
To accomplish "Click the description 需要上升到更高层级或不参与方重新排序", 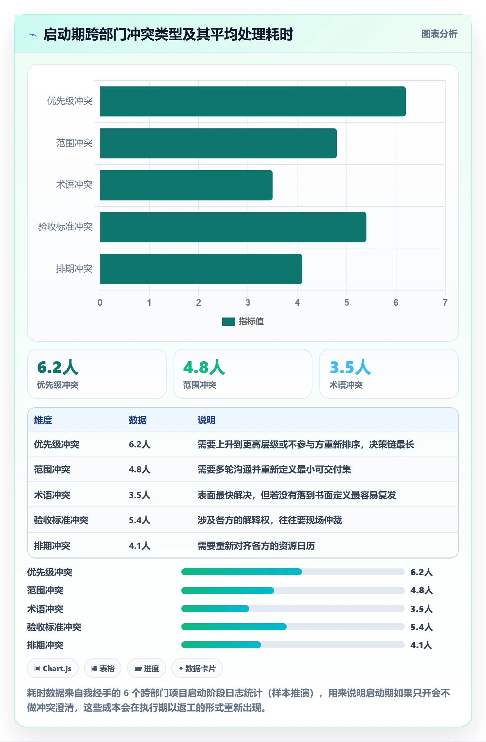I will tap(306, 444).
